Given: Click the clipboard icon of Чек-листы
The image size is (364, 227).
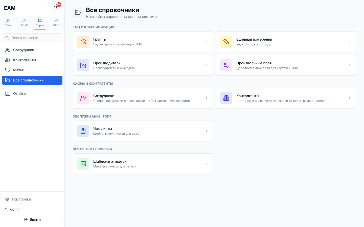Looking at the screenshot, I should click(x=83, y=131).
